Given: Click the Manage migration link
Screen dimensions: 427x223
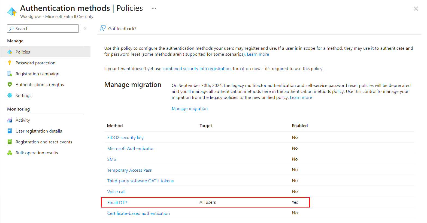Looking at the screenshot, I should click(x=190, y=108).
